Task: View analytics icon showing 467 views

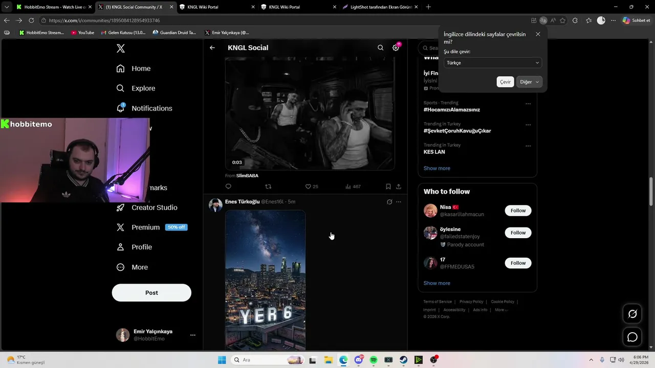Action: click(353, 187)
